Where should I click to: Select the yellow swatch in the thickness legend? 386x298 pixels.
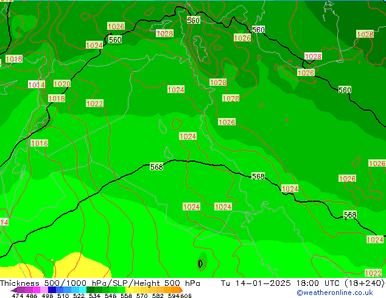click(129, 289)
